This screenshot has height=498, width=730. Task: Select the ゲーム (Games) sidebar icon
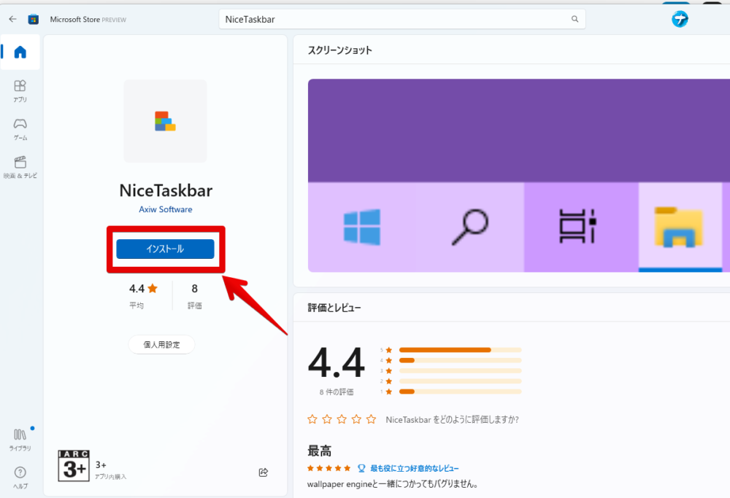(x=20, y=126)
